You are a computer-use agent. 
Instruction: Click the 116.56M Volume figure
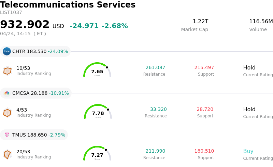261,22
